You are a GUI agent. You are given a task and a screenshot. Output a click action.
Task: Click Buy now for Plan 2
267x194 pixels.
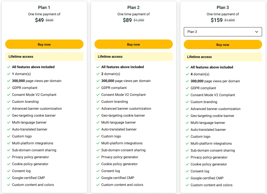(133, 44)
